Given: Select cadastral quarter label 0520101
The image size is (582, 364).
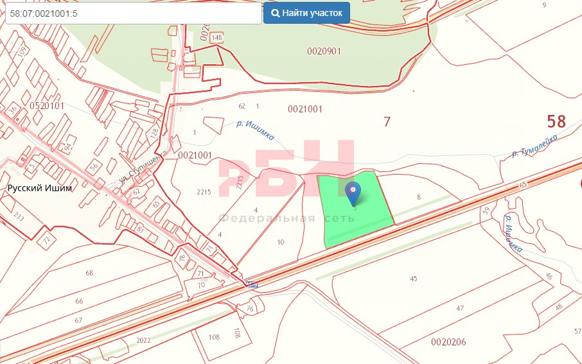Looking at the screenshot, I should tap(46, 105).
